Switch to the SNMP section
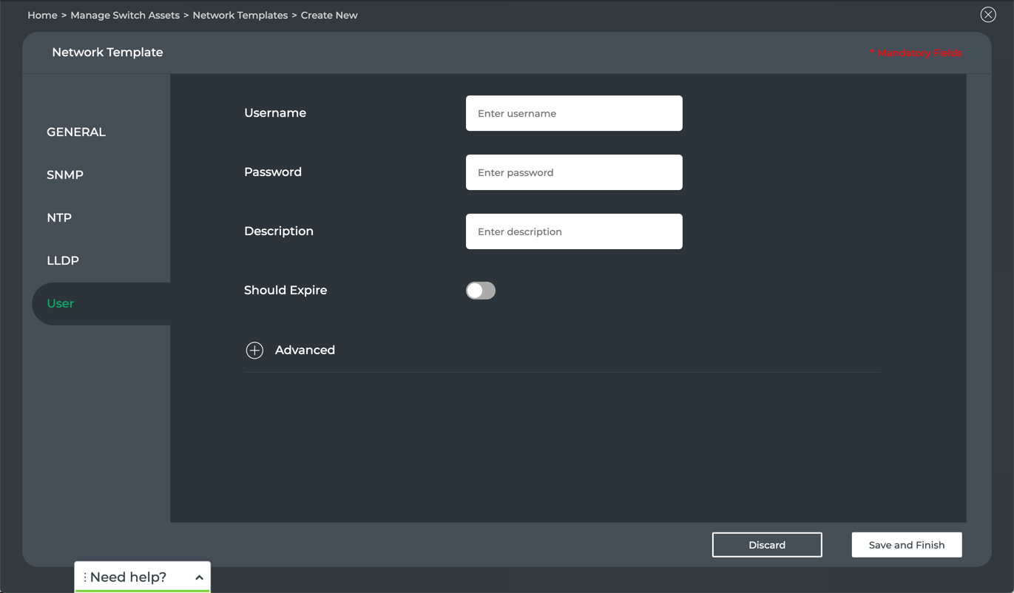Screen dimensions: 1014x593 pyautogui.click(x=65, y=175)
